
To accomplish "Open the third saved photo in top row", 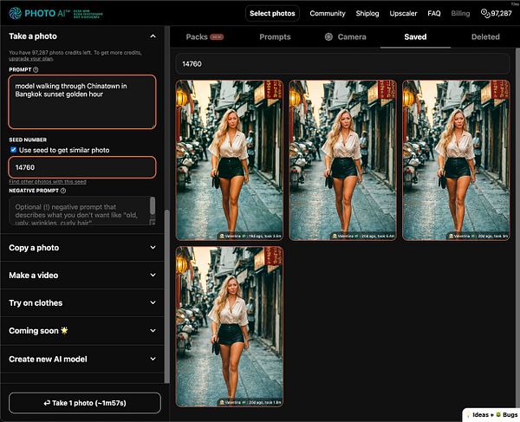I will click(456, 160).
